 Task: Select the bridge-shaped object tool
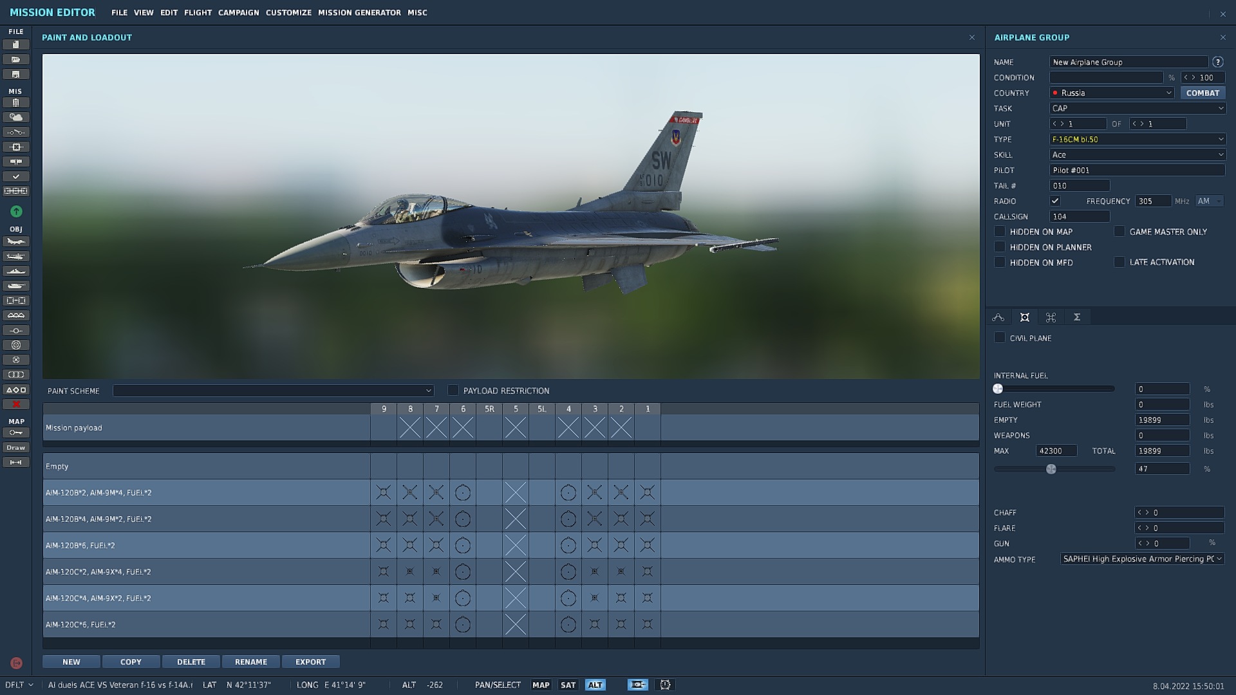pos(16,315)
